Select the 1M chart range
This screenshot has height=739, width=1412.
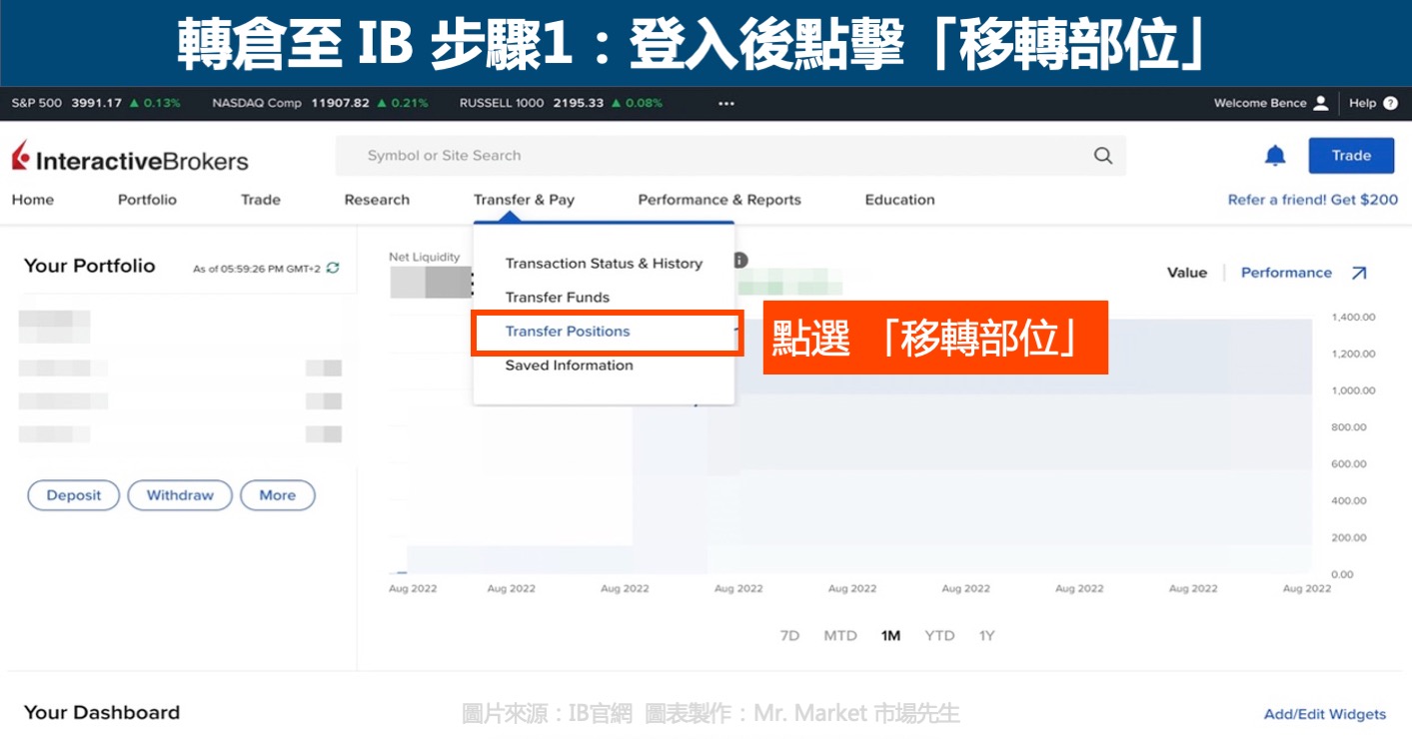tap(890, 636)
